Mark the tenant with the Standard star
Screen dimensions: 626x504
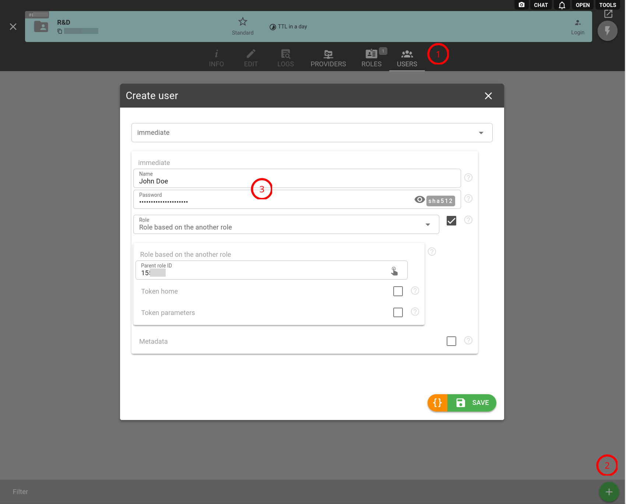pyautogui.click(x=243, y=22)
